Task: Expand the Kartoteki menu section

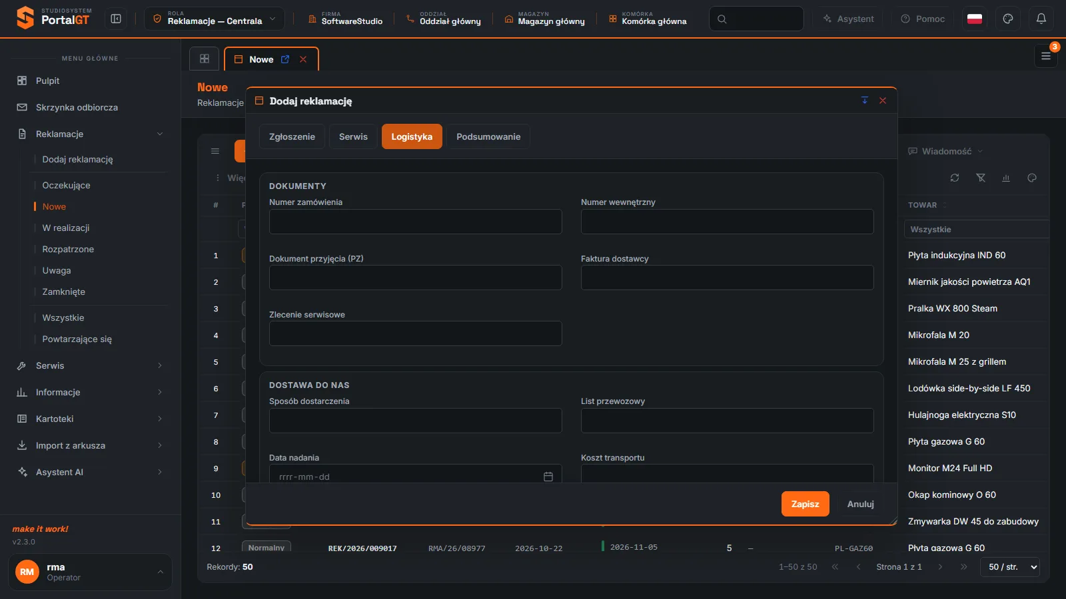Action: (x=90, y=419)
